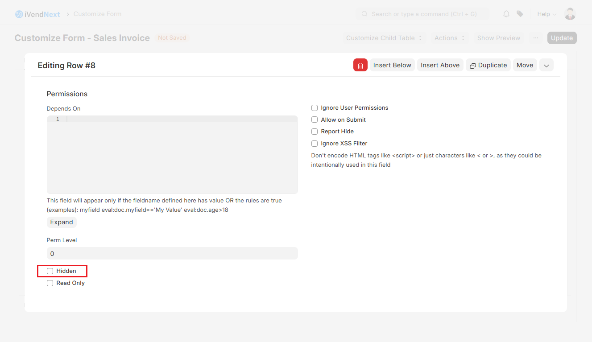Click the iVendNext logo icon
592x342 pixels.
pyautogui.click(x=19, y=14)
